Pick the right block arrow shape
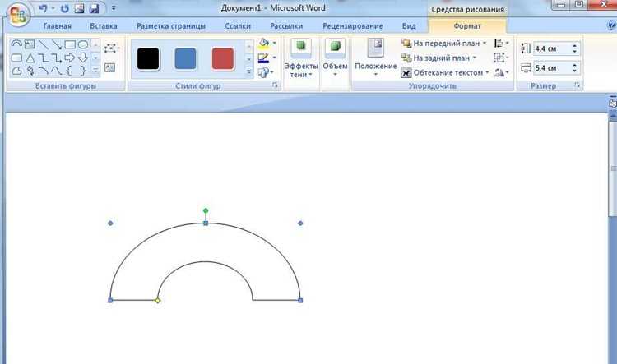 tap(70, 58)
